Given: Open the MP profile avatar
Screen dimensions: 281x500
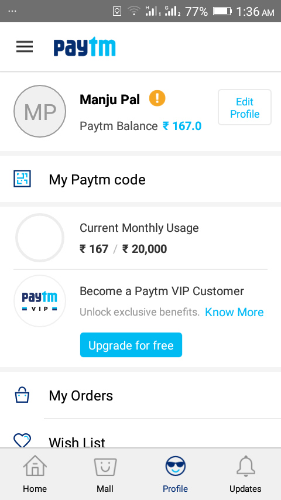Looking at the screenshot, I should pos(40,111).
